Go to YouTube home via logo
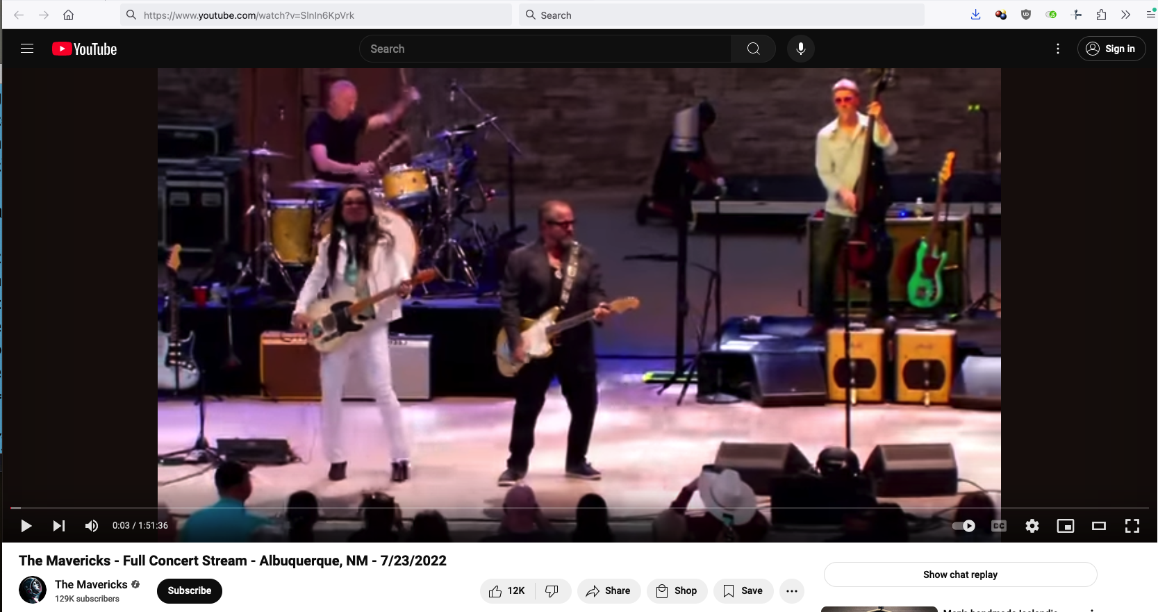 (x=85, y=49)
